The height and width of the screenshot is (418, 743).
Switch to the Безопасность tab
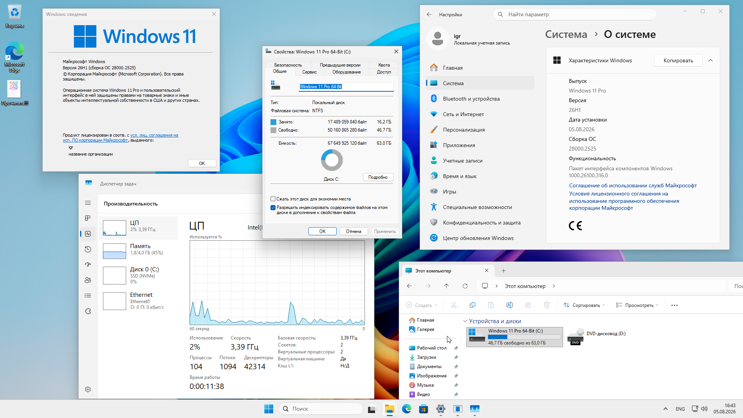tap(288, 65)
